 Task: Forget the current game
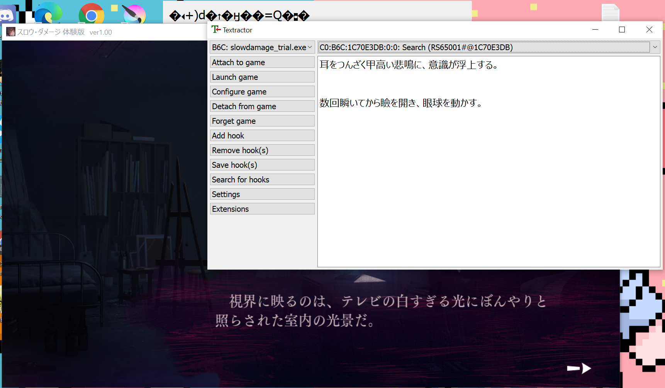262,121
